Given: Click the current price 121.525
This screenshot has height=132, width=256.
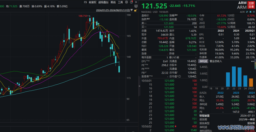Looking at the screenshot, I should coord(154,6).
